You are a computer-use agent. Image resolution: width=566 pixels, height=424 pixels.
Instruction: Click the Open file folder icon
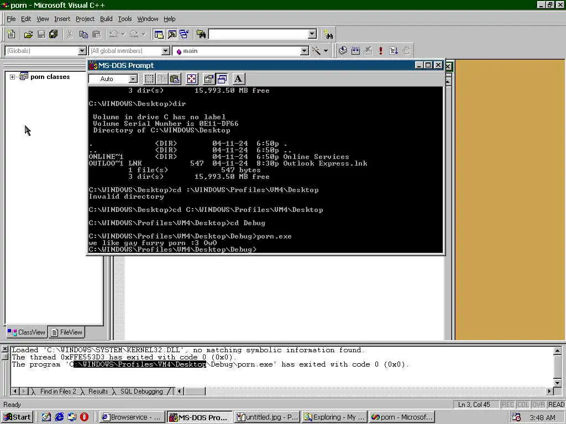pyautogui.click(x=28, y=34)
